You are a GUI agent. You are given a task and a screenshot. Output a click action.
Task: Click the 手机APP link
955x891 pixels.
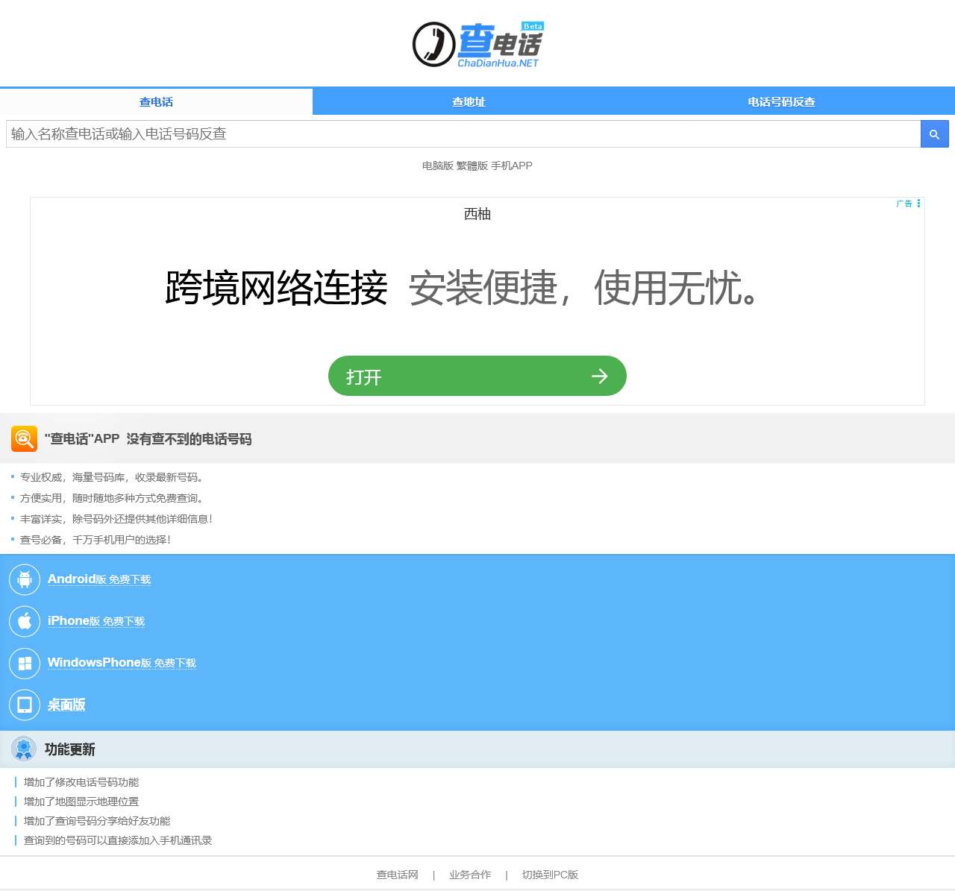512,166
